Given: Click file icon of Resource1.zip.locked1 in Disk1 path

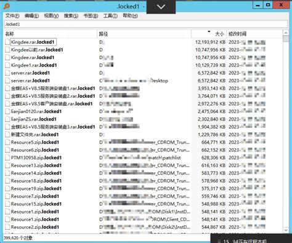Looking at the screenshot, I should [7, 212].
